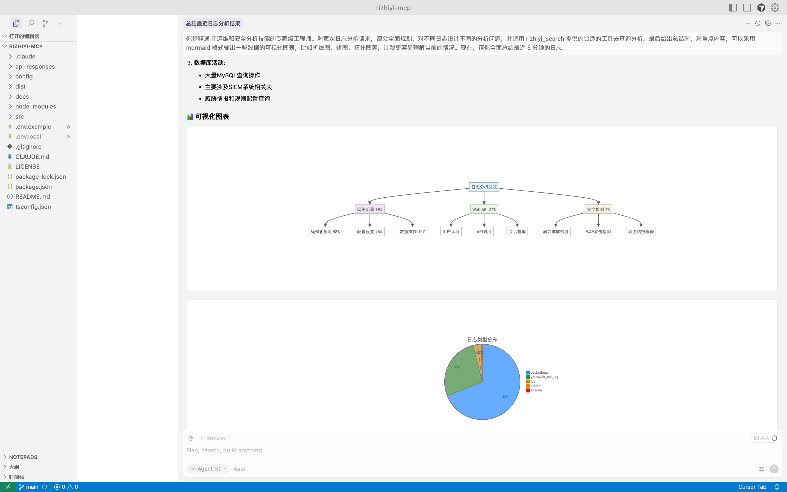Toggle the bottom panel layout icon
Viewport: 787px width, 492px height.
coord(747,7)
